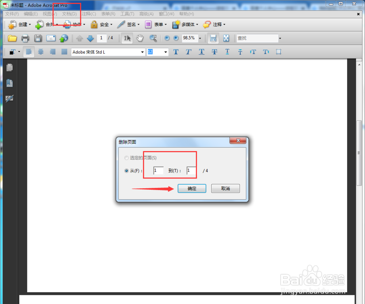
Task: Open the 文档(D) menu
Action: [x=69, y=14]
